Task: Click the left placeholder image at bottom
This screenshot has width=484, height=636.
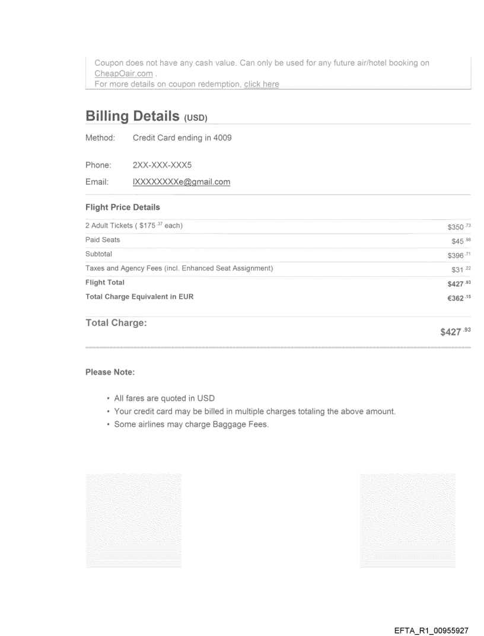Action: 133,521
